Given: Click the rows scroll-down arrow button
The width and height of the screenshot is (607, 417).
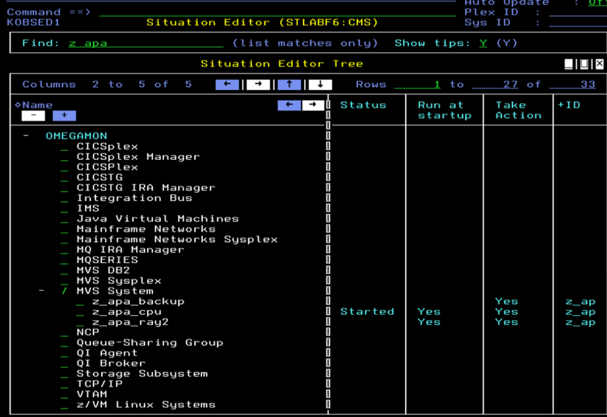Looking at the screenshot, I should [x=320, y=84].
